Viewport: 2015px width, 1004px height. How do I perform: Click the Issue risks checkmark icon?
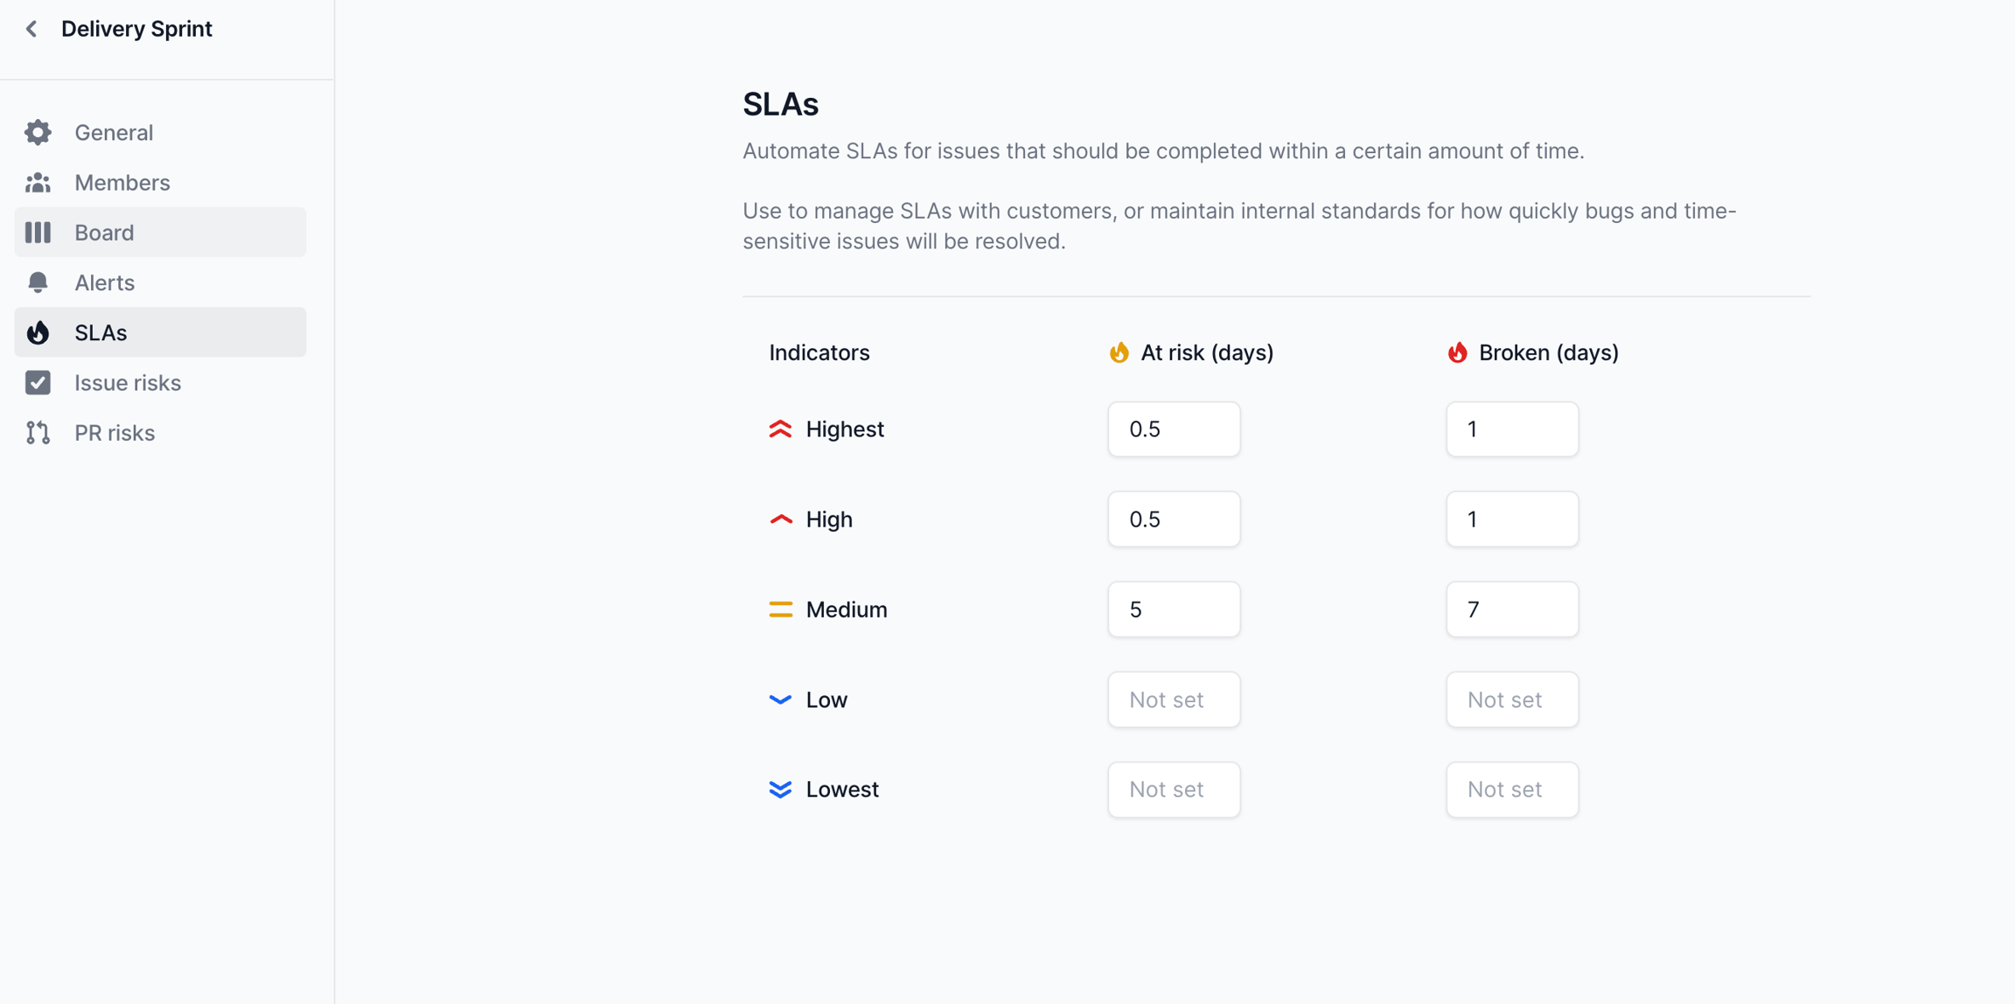(x=38, y=383)
